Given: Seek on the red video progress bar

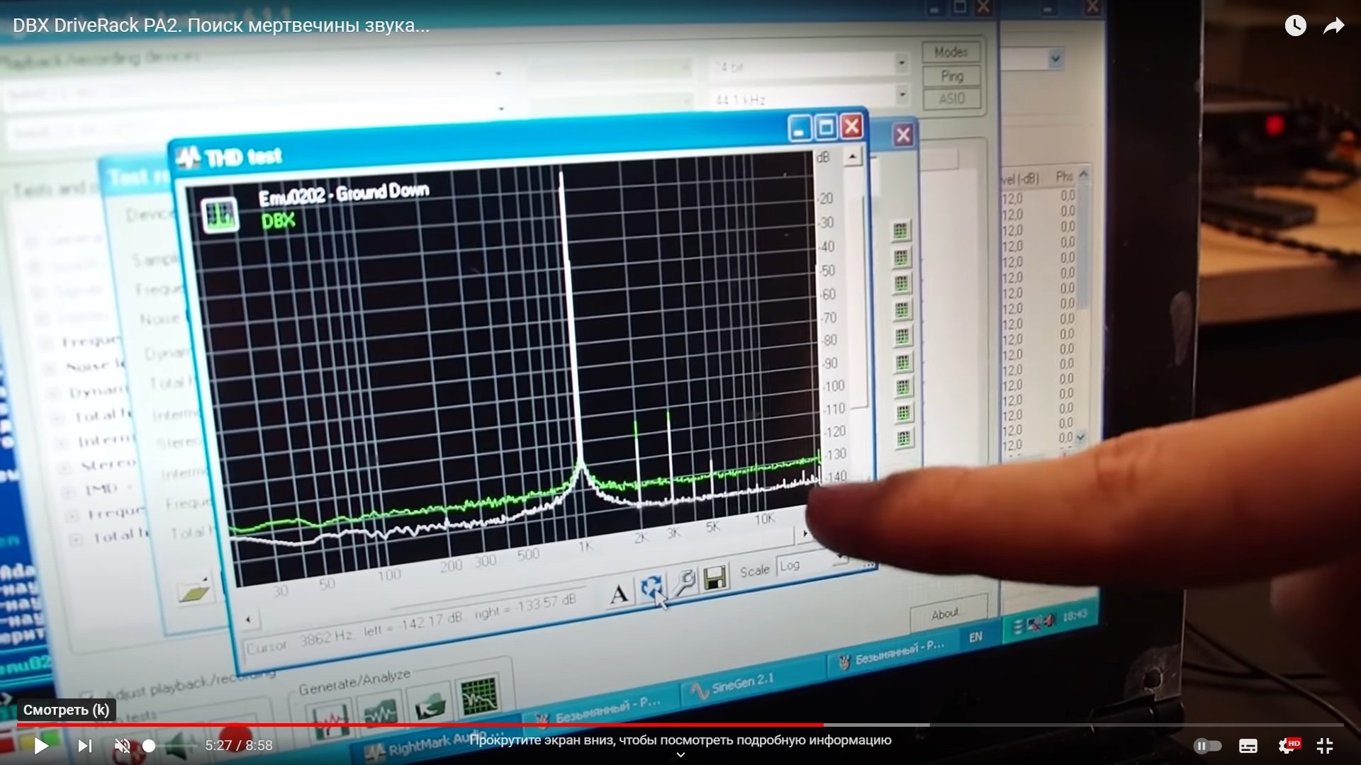Looking at the screenshot, I should pyautogui.click(x=425, y=725).
